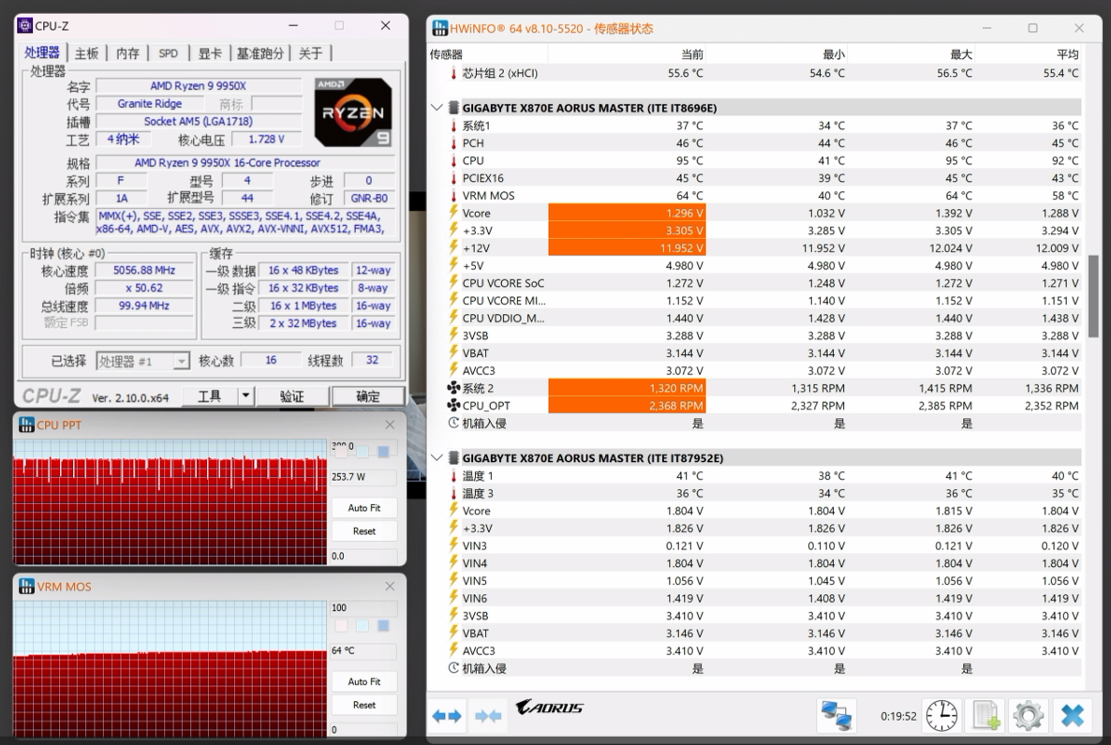Click the log file save icon
The height and width of the screenshot is (745, 1111).
(x=985, y=716)
